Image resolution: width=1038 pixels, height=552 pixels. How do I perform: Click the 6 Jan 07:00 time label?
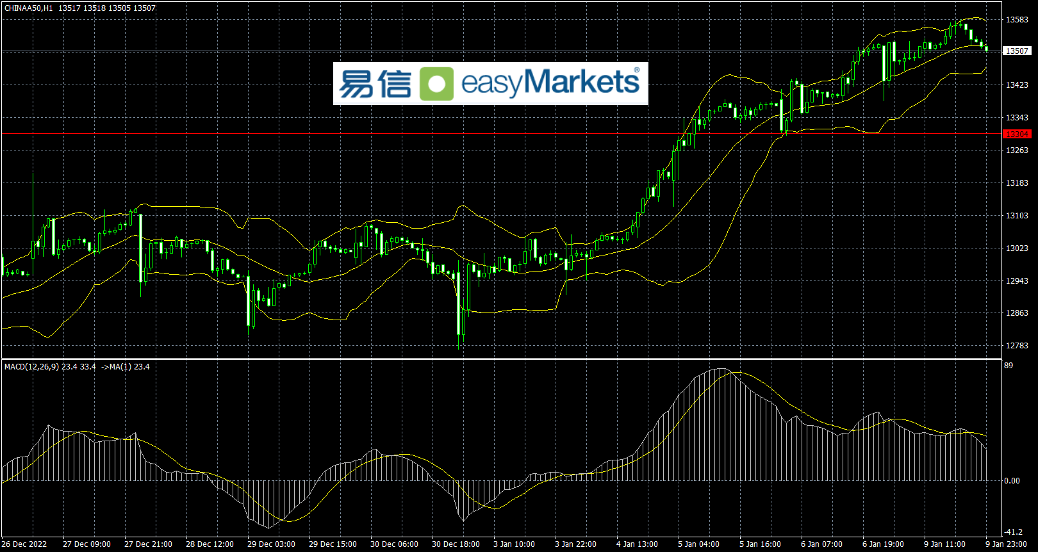click(821, 544)
